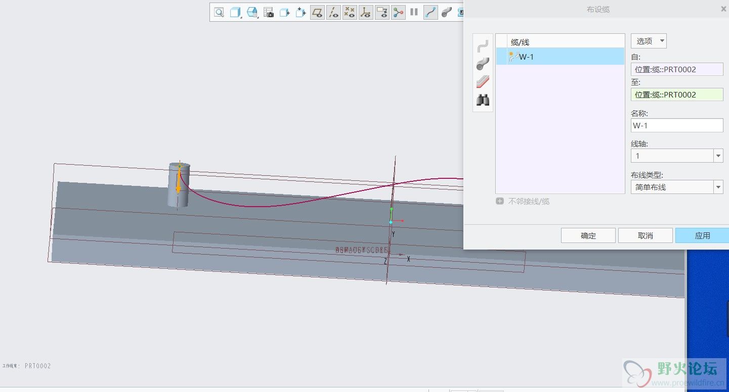Select the W-1 wire row
The image size is (729, 392).
tap(560, 57)
